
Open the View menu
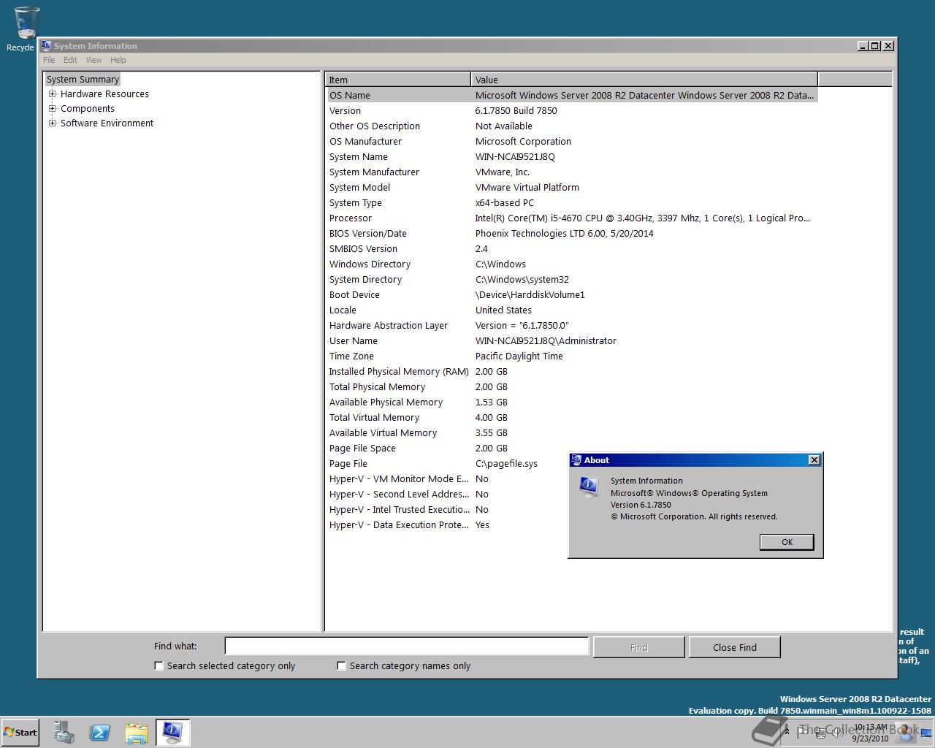tap(93, 60)
